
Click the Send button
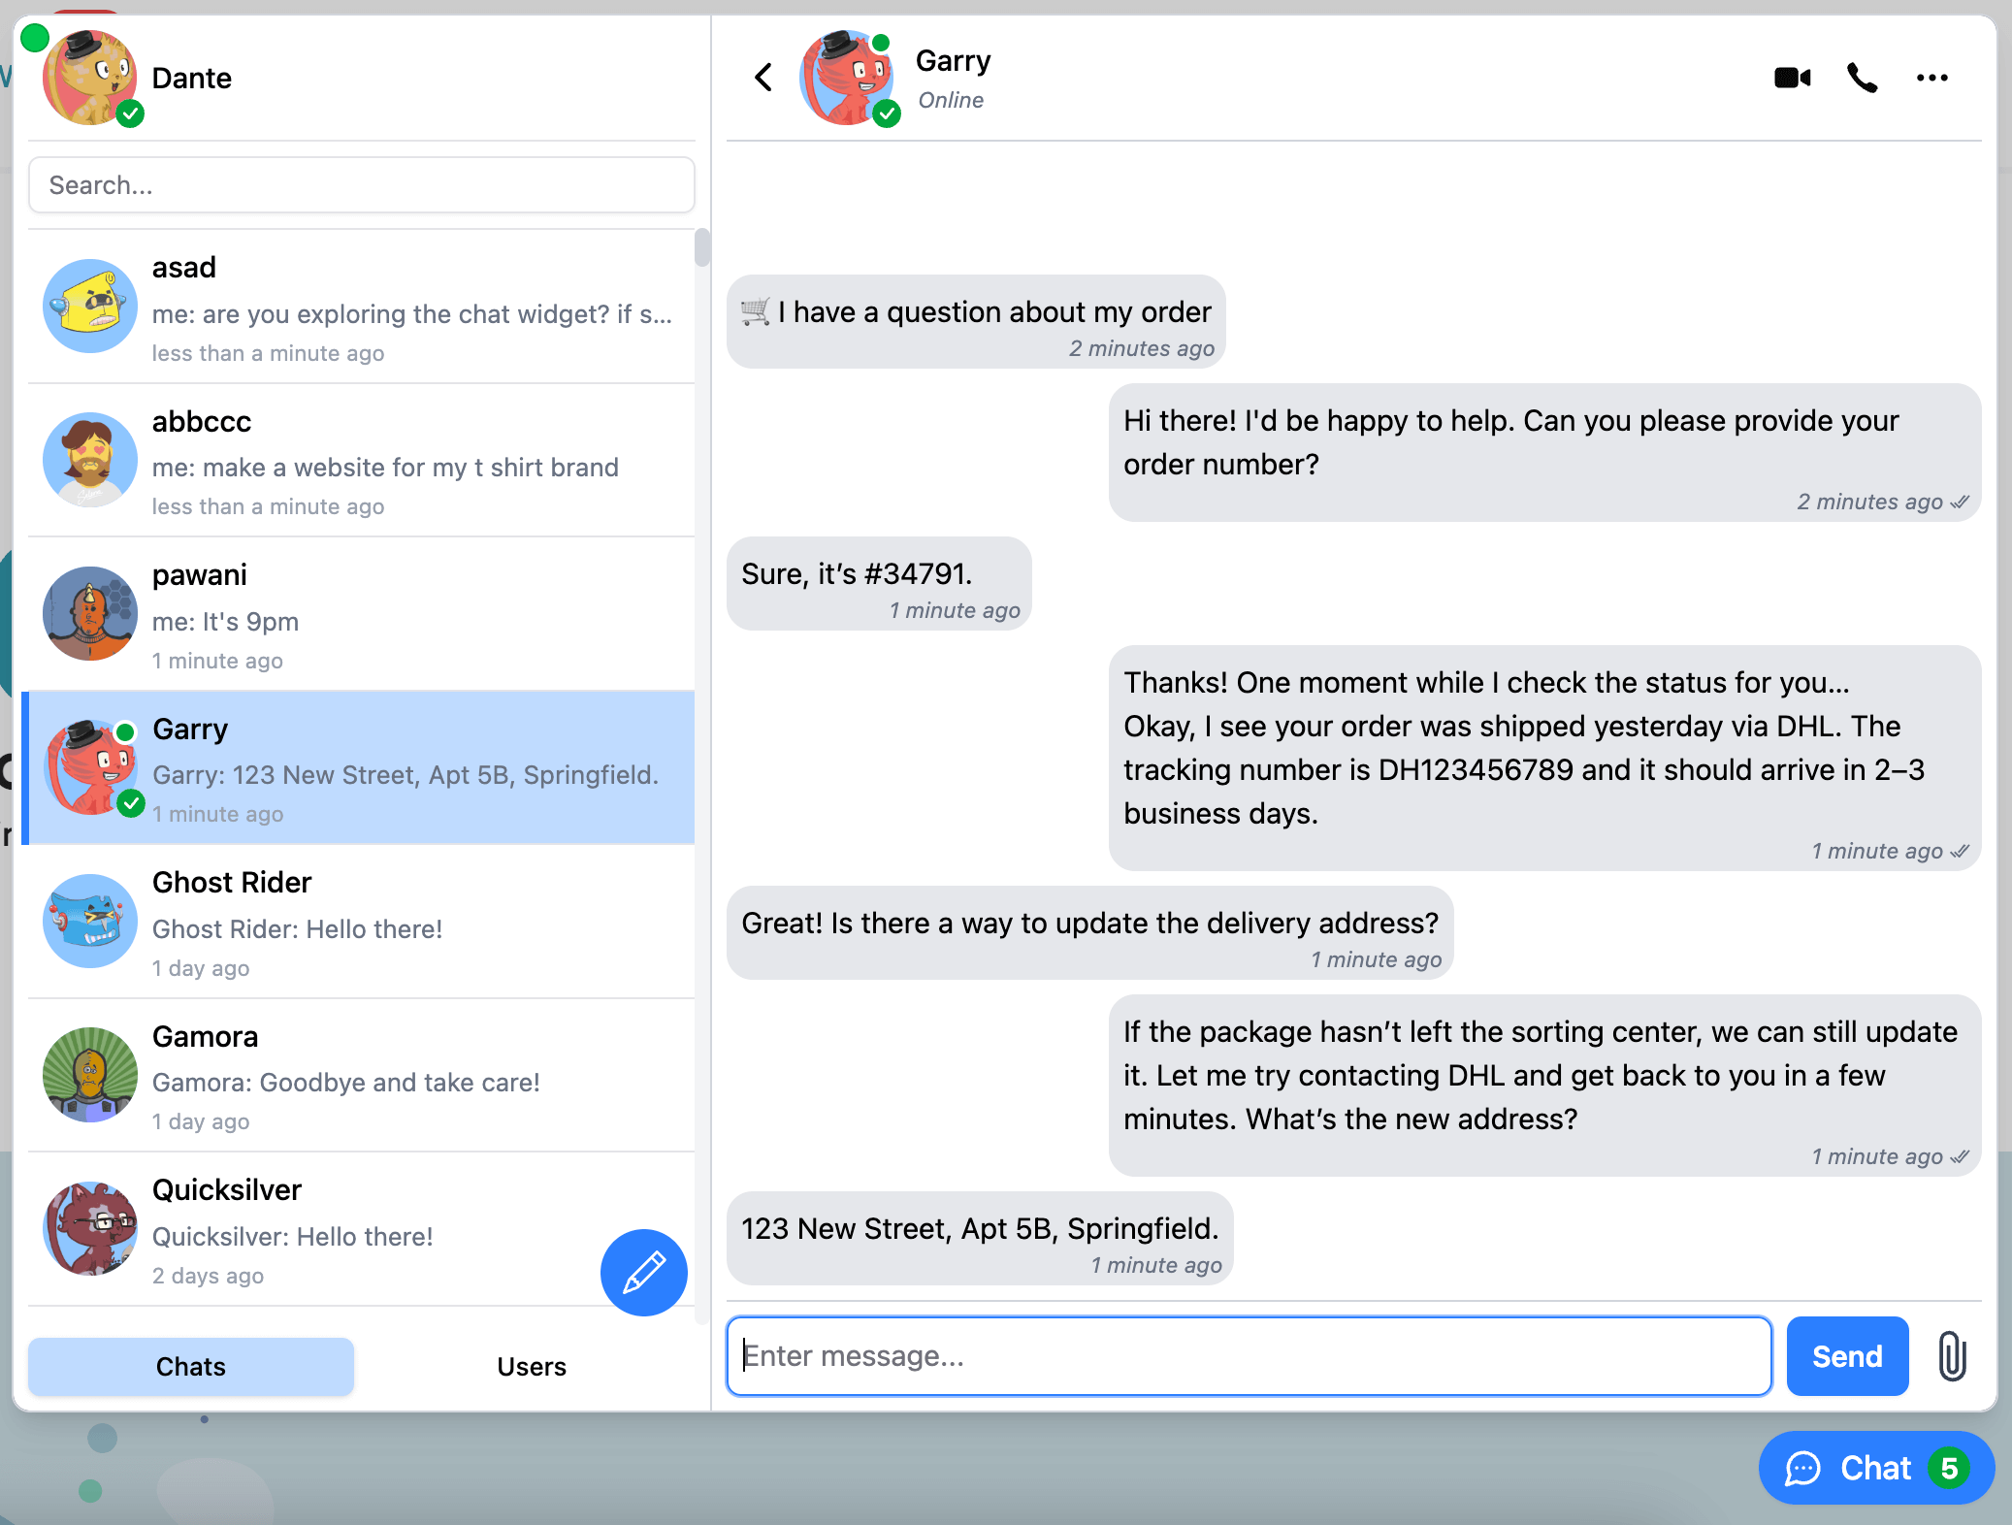point(1846,1356)
